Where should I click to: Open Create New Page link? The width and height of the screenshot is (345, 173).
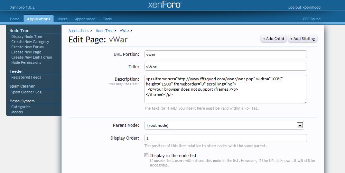pyautogui.click(x=26, y=52)
